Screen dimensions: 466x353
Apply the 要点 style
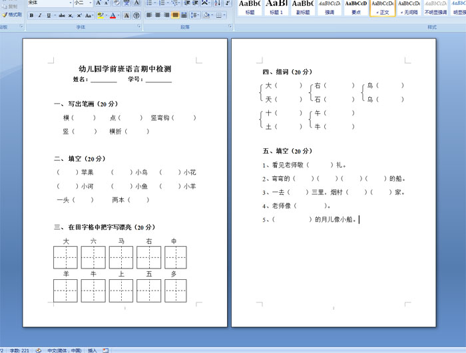355,7
